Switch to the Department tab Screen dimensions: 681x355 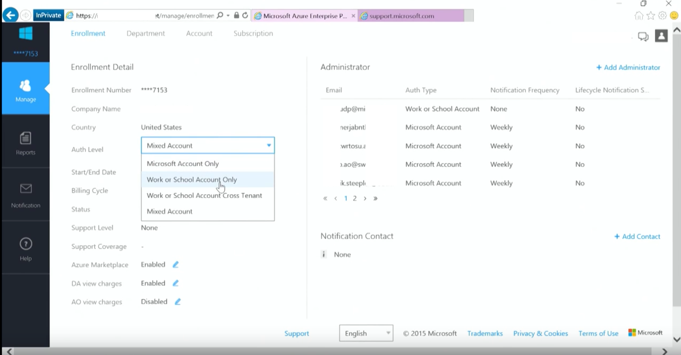[x=146, y=33]
